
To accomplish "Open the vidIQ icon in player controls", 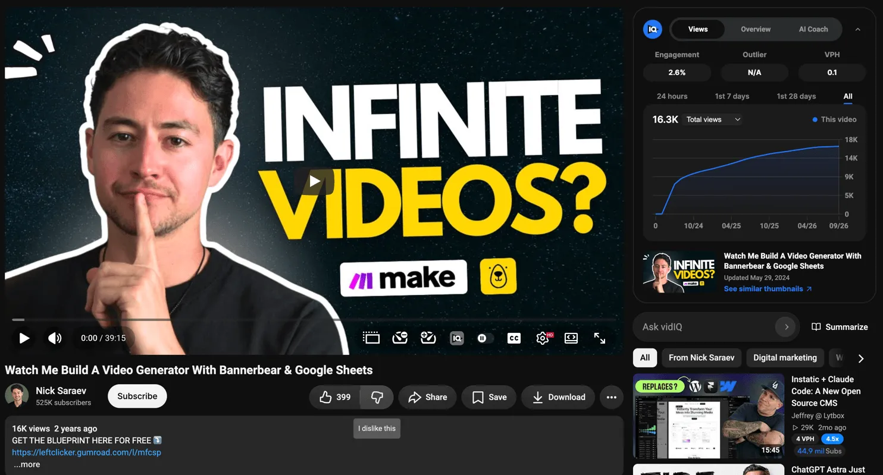I will point(457,338).
